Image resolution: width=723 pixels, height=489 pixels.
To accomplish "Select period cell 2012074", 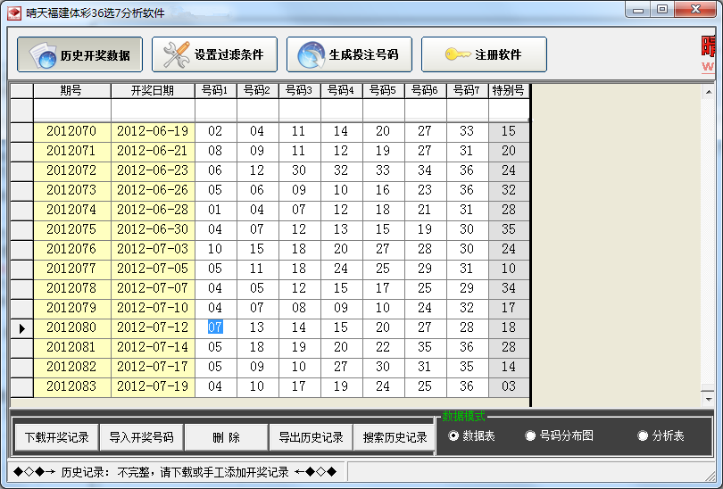I will click(72, 211).
